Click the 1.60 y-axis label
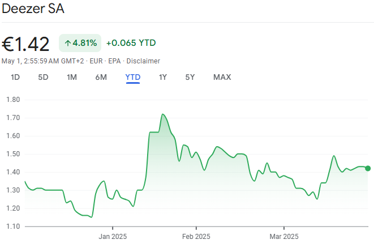This screenshot has height=248, width=374. (13, 136)
